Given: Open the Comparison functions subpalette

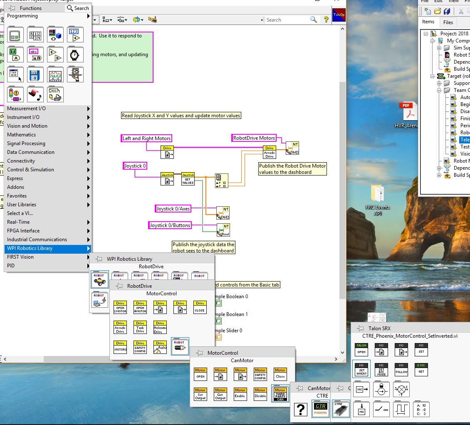Looking at the screenshot, I should click(x=55, y=55).
